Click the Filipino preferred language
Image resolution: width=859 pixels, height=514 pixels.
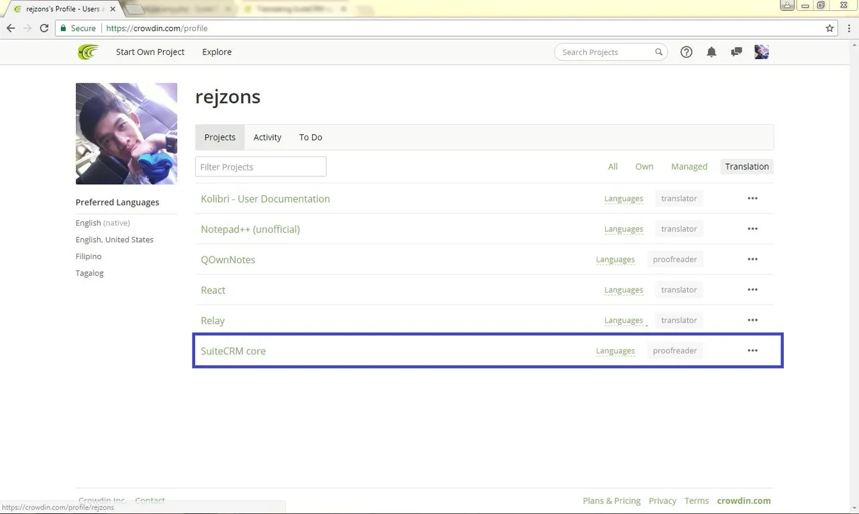click(89, 256)
